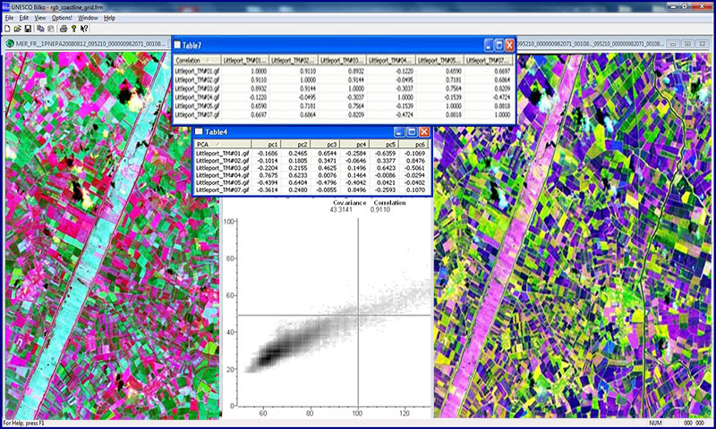716x429 pixels.
Task: Click the Table4 window title icon
Action: (199, 131)
